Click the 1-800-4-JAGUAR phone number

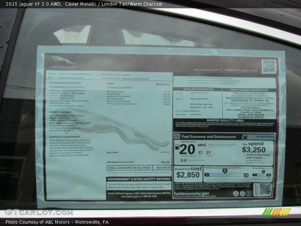pos(240,70)
